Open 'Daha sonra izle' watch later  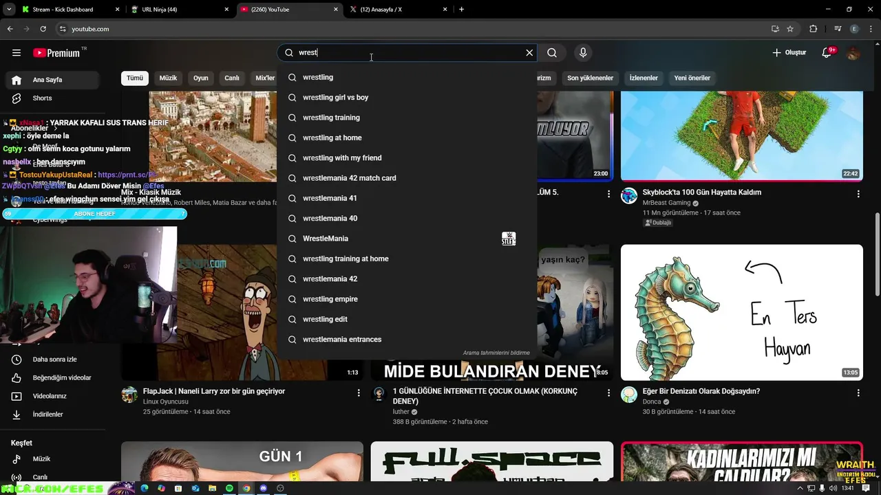53,360
